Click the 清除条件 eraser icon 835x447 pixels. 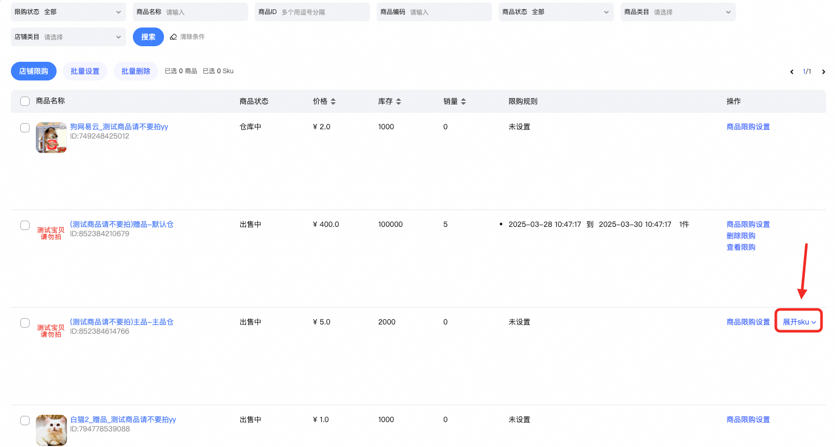coord(173,37)
